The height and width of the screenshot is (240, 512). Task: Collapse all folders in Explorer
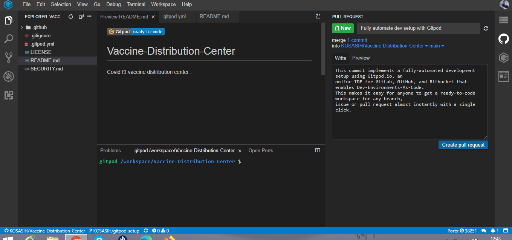pos(81,17)
